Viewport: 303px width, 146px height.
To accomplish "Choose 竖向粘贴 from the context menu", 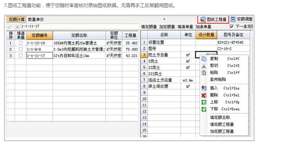I will (218, 79).
